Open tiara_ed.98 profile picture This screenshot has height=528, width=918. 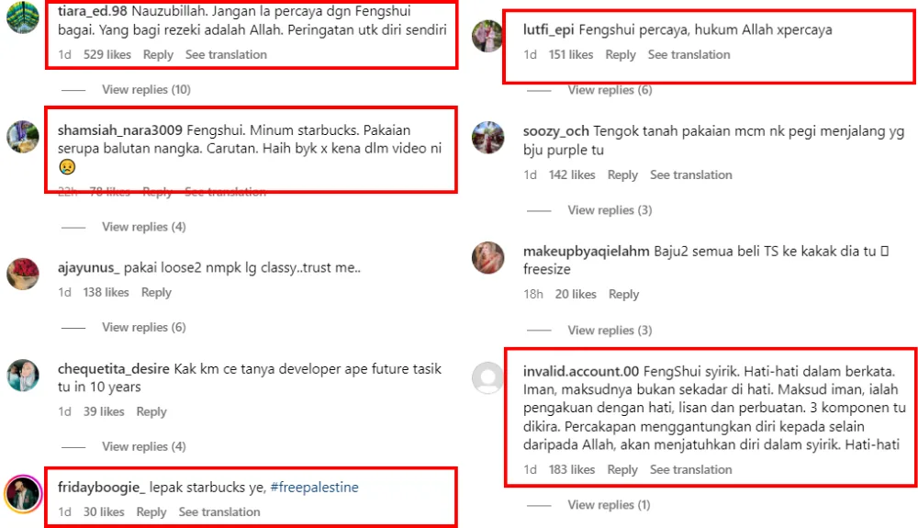(22, 17)
